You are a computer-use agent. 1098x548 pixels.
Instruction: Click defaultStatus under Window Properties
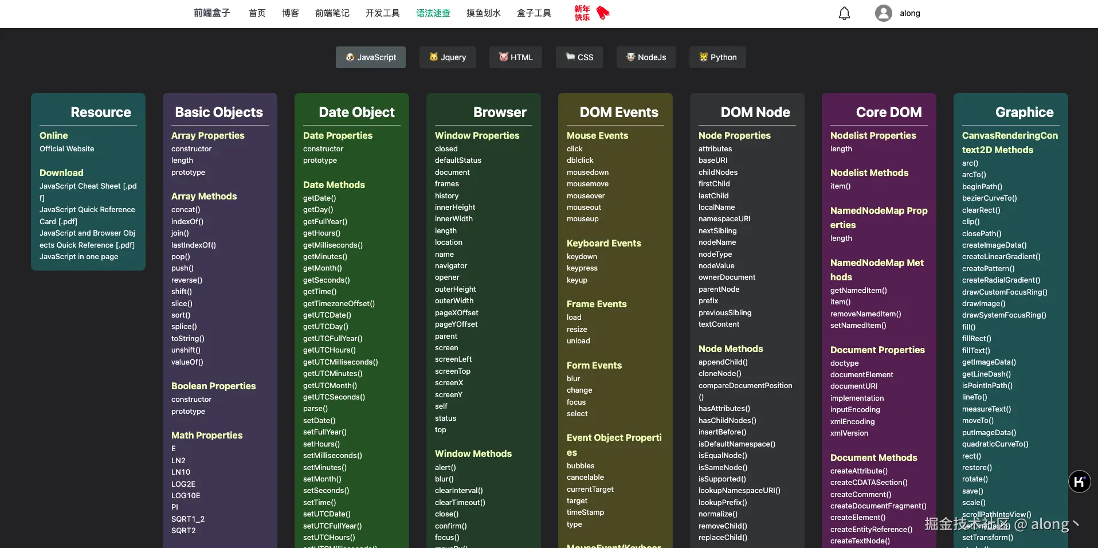tap(458, 161)
